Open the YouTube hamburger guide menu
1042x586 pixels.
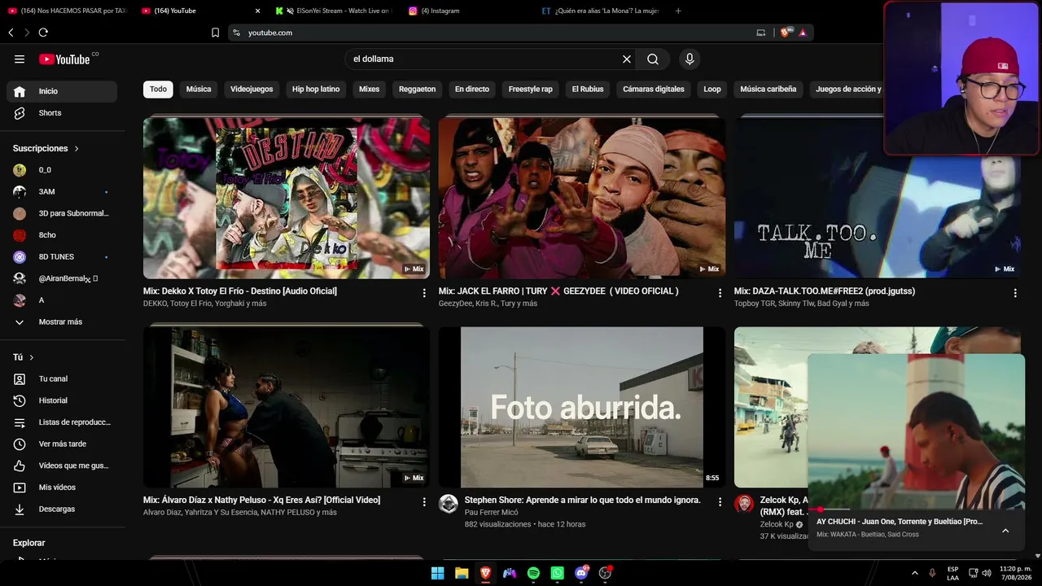[x=20, y=59]
